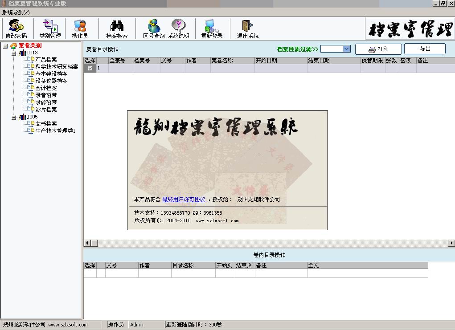Collapse the D013 tree node

point(14,53)
